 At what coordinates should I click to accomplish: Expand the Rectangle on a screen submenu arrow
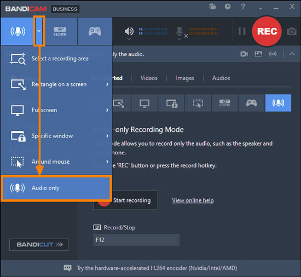(x=107, y=84)
